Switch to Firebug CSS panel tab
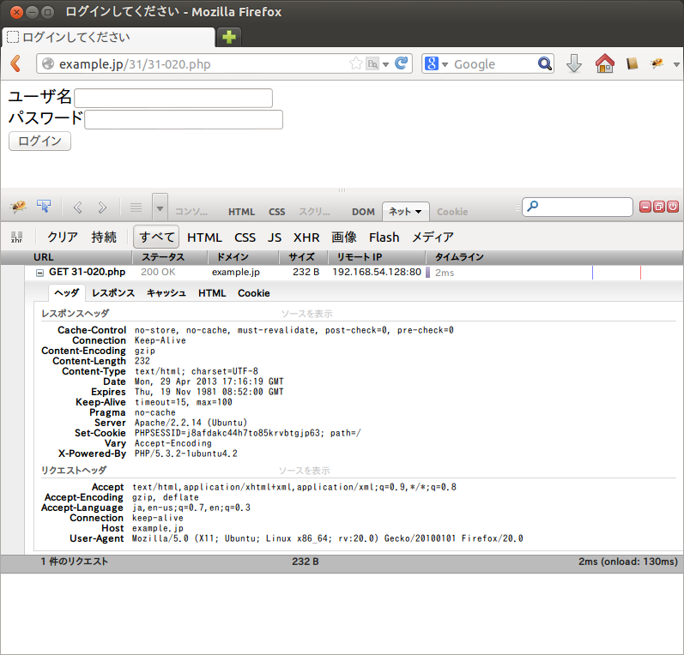Screen dimensions: 684x655 coord(276,212)
